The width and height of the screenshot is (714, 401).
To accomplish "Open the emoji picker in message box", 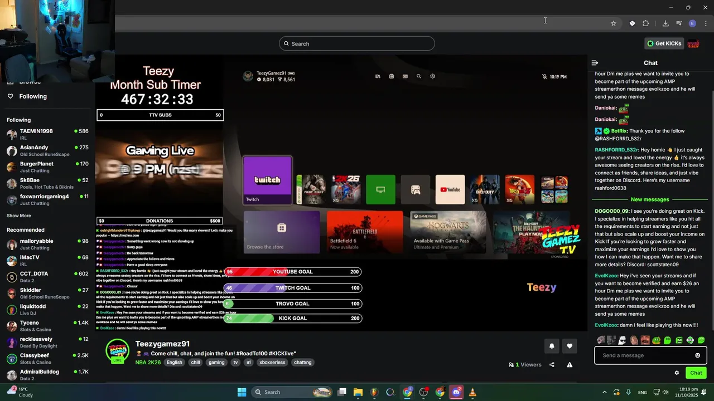I will point(697,355).
